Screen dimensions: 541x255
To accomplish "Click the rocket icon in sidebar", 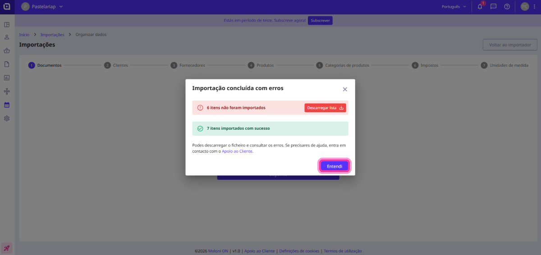I will (x=7, y=248).
